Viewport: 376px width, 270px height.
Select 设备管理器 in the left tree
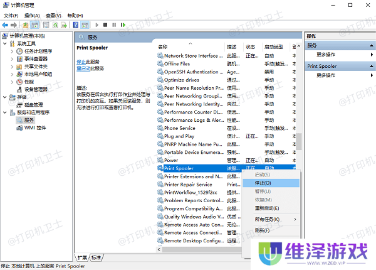pyautogui.click(x=36, y=89)
